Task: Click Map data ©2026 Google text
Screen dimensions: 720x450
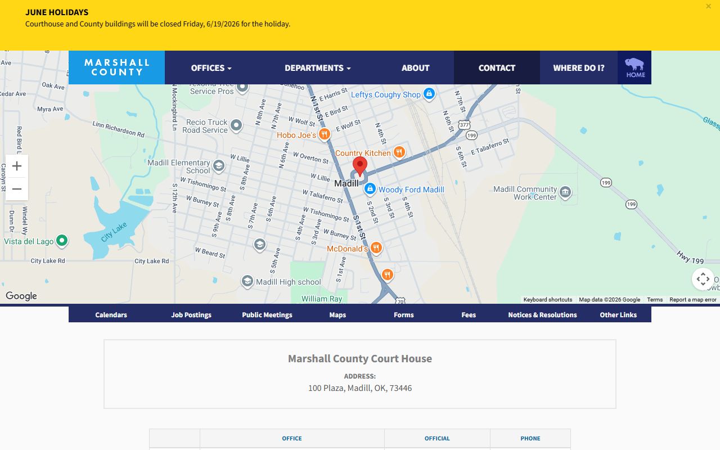Action: [x=610, y=300]
